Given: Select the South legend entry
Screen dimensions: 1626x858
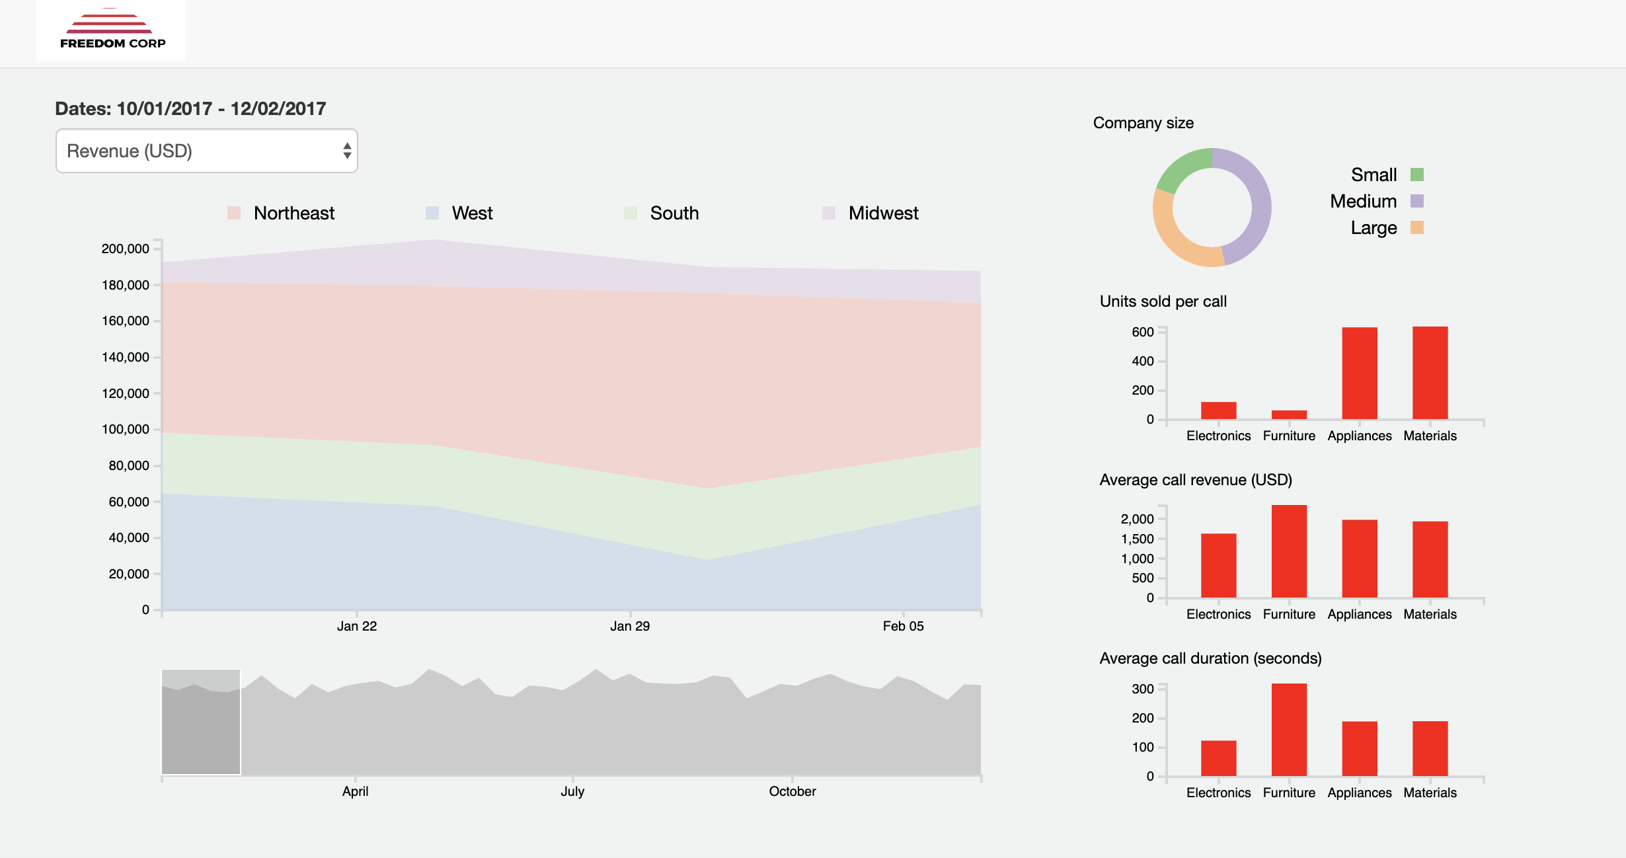Looking at the screenshot, I should click(x=674, y=213).
